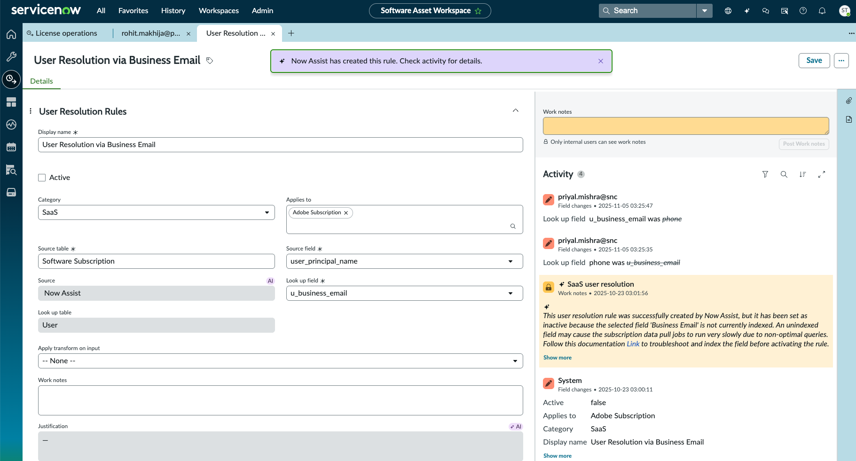Save the user resolution rule
Screen dimensions: 856x461
pyautogui.click(x=814, y=61)
